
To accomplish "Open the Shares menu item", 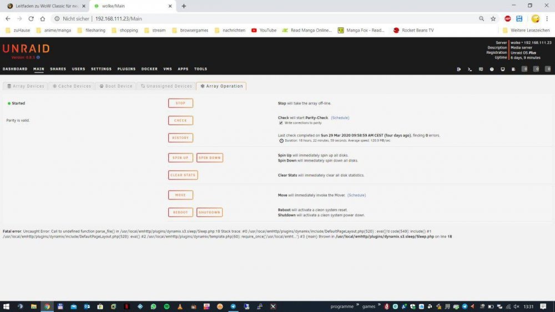I will pyautogui.click(x=58, y=69).
